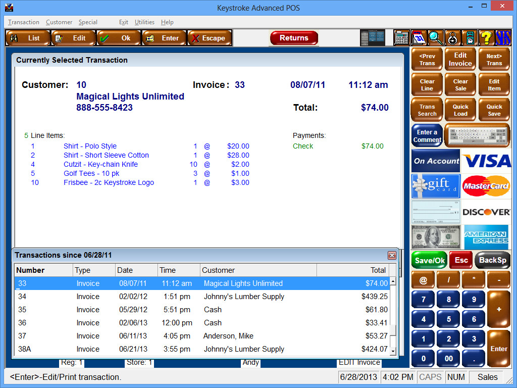The image size is (517, 388).
Task: Click the Date column header
Action: (x=136, y=270)
